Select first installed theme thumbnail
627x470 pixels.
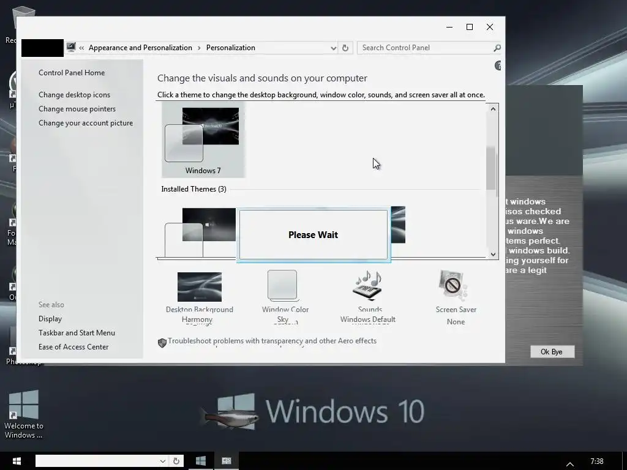coord(200,232)
